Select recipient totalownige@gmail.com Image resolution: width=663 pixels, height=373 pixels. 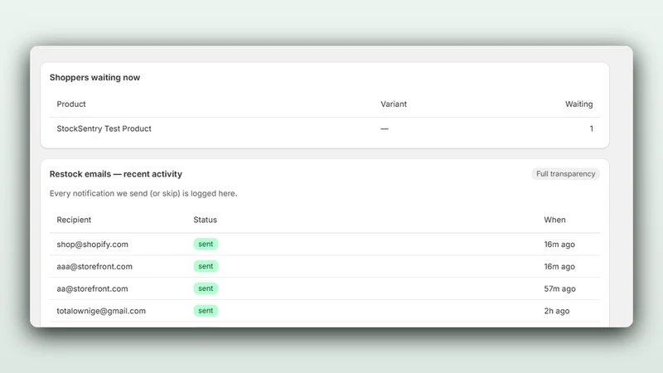pos(101,311)
